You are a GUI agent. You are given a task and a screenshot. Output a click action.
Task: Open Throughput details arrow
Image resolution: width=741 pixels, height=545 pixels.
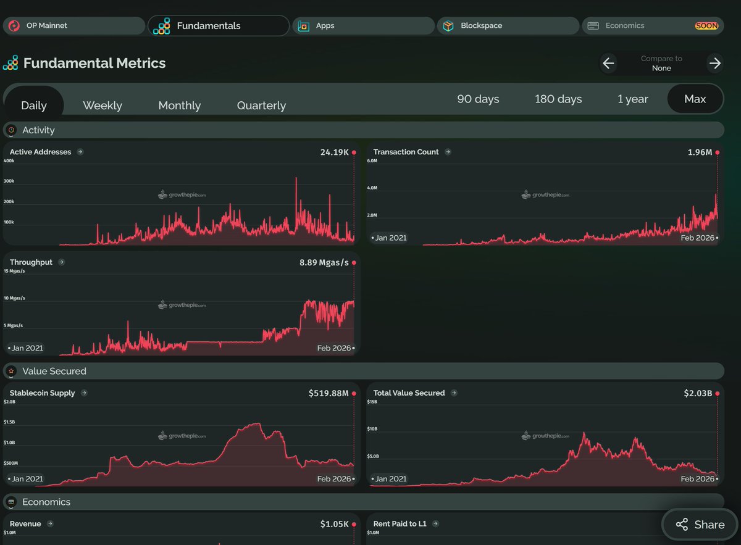click(x=61, y=262)
